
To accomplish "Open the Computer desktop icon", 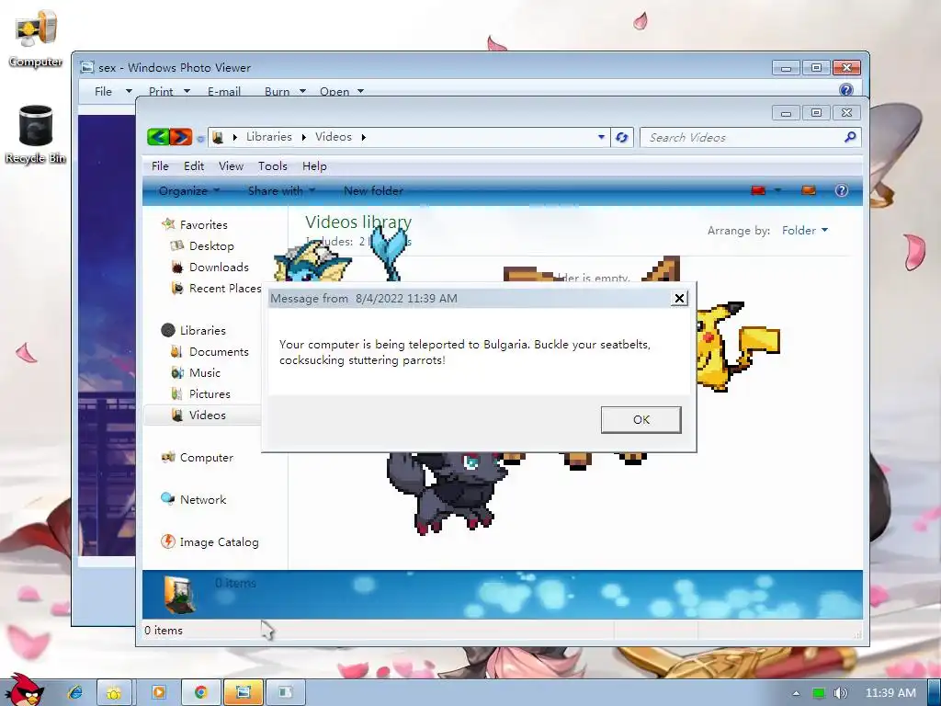I will click(x=36, y=39).
